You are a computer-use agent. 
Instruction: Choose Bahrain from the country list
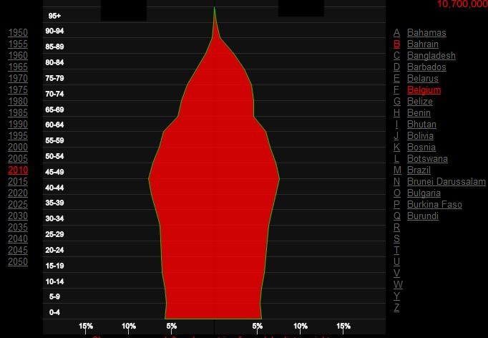pos(423,44)
